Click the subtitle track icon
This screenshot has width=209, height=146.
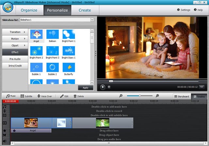pos(5,115)
